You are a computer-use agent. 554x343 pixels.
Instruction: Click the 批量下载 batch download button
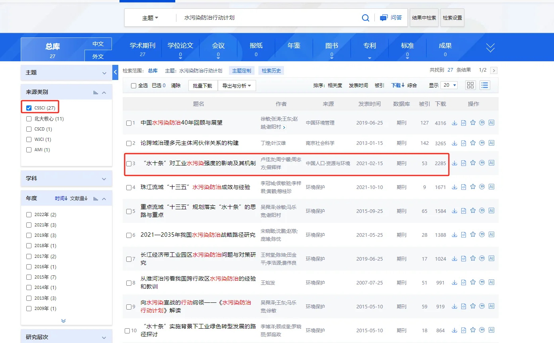(202, 85)
